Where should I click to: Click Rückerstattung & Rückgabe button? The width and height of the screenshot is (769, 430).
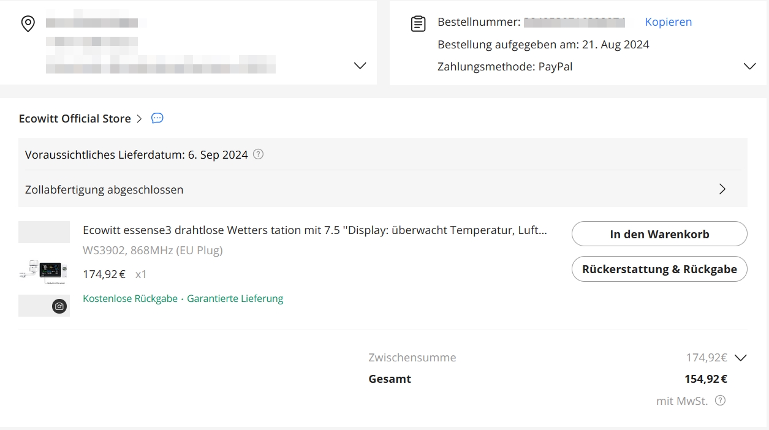(659, 269)
